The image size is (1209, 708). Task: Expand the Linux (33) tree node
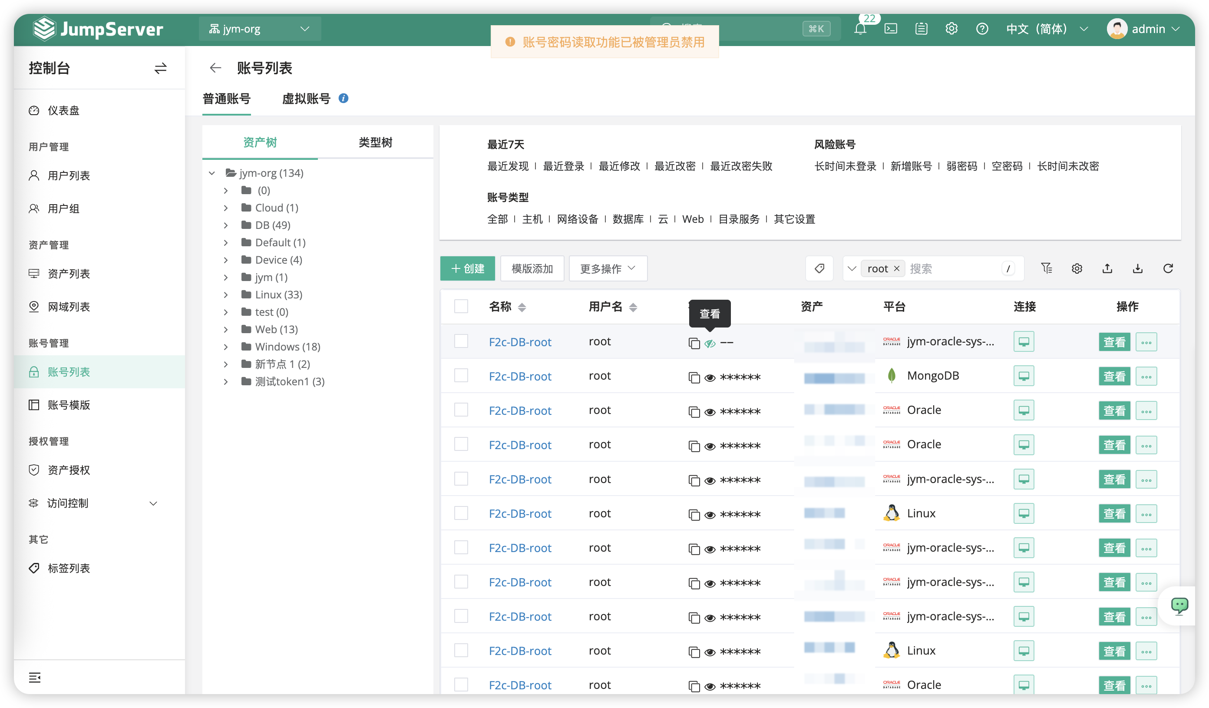point(226,295)
